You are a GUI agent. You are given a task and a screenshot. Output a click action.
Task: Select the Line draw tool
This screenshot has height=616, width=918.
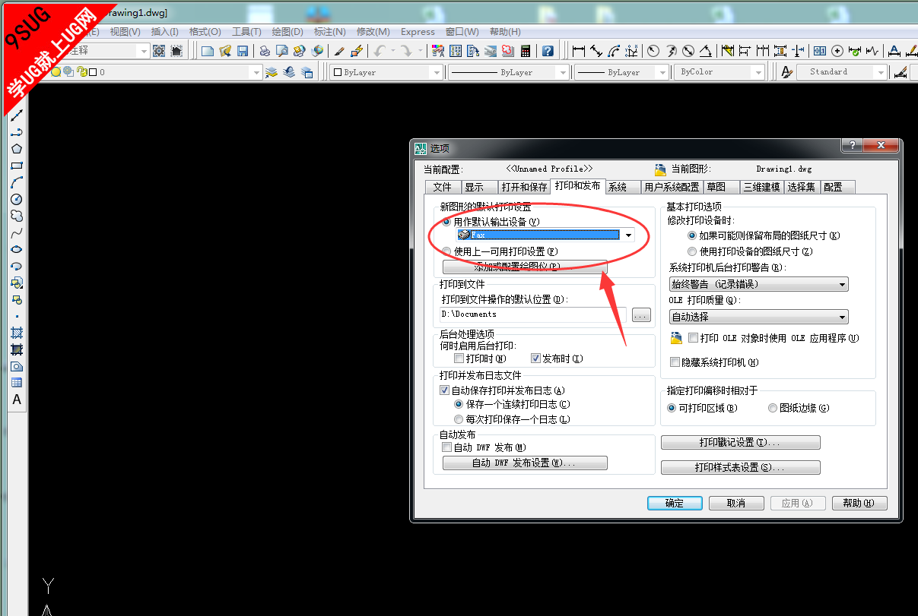pyautogui.click(x=17, y=115)
